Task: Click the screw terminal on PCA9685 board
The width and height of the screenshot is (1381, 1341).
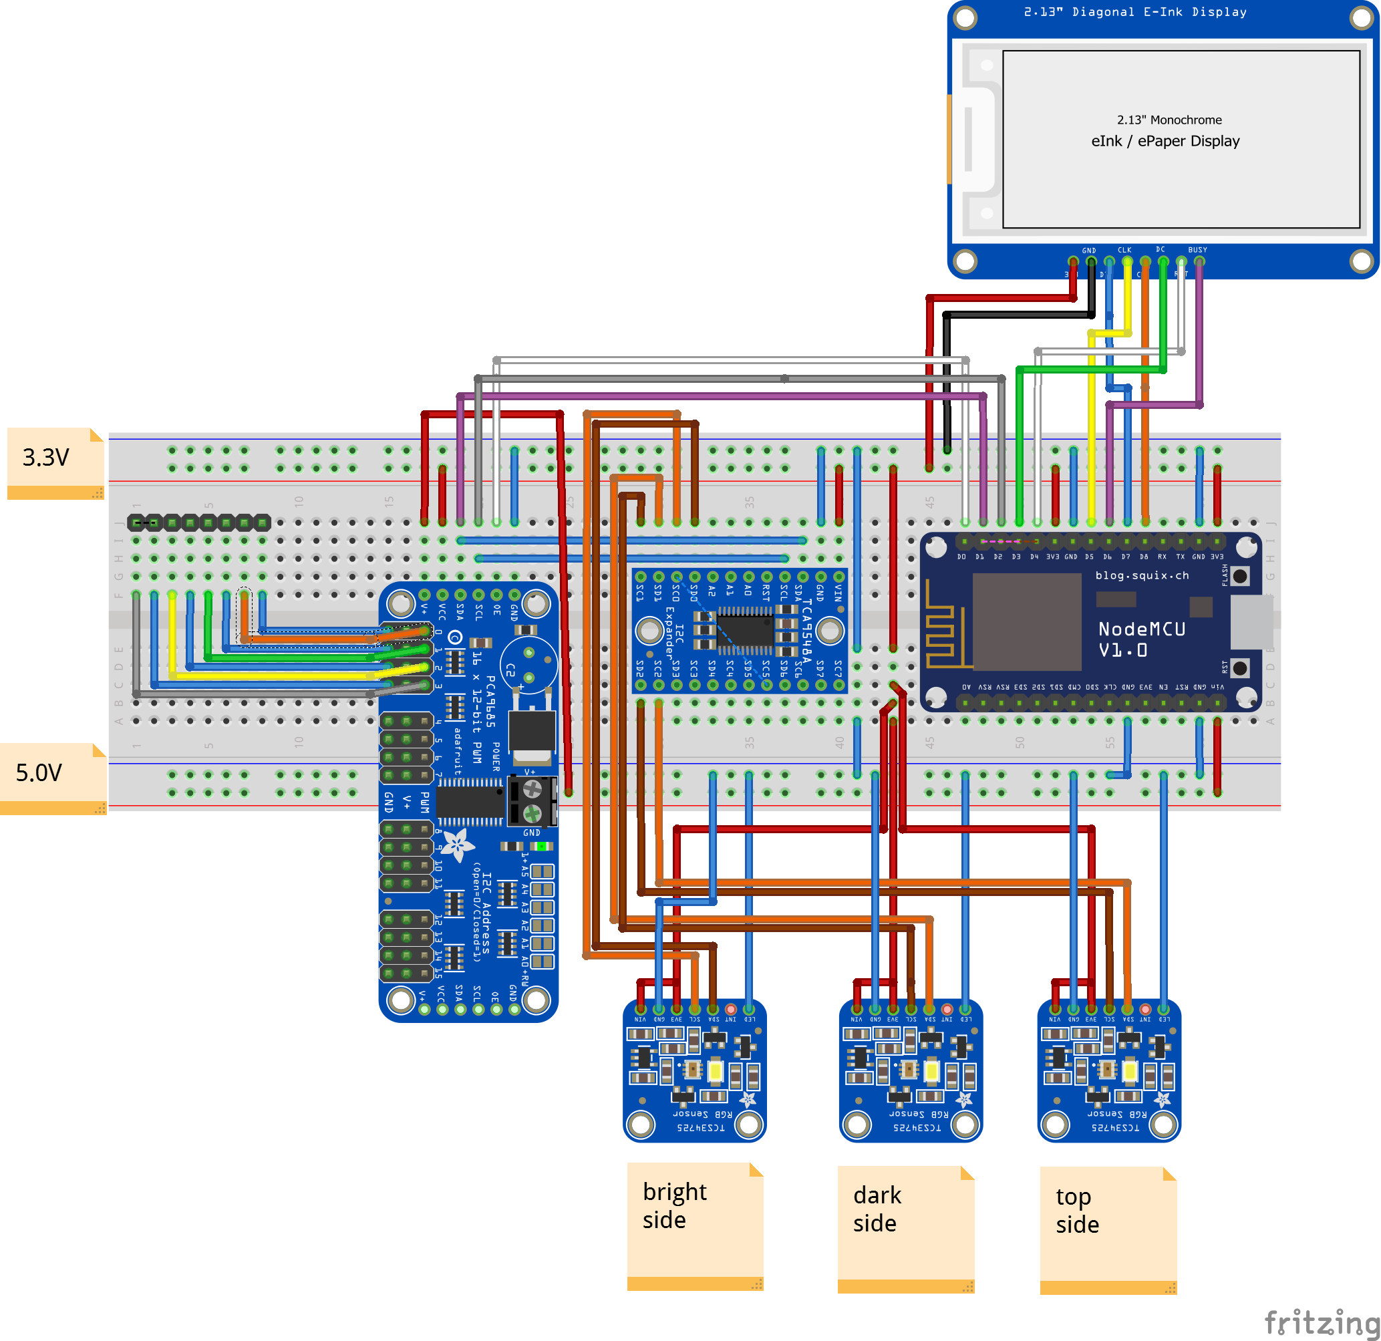Action: [x=532, y=801]
